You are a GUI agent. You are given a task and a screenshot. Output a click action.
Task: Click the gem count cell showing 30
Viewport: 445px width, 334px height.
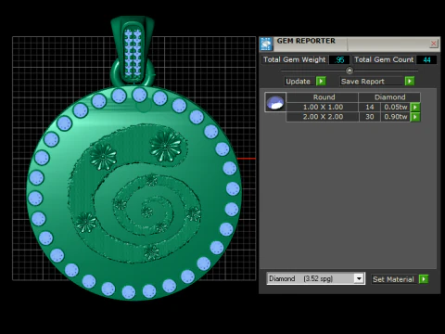[370, 117]
